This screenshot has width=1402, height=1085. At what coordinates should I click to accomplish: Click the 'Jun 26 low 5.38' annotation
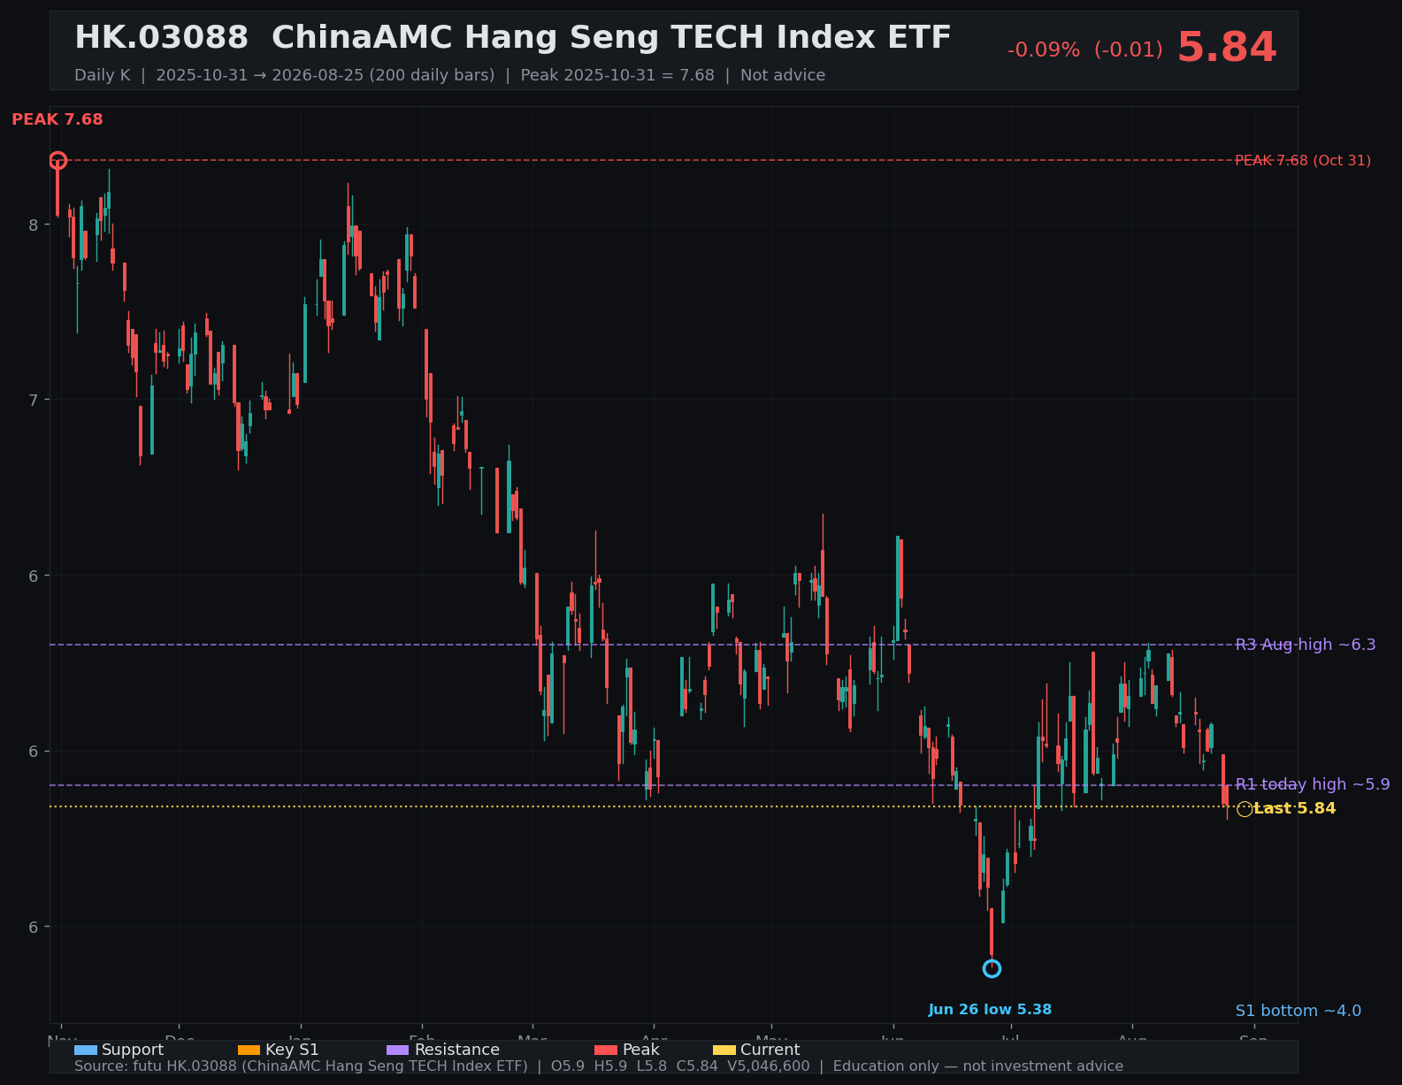point(990,1010)
